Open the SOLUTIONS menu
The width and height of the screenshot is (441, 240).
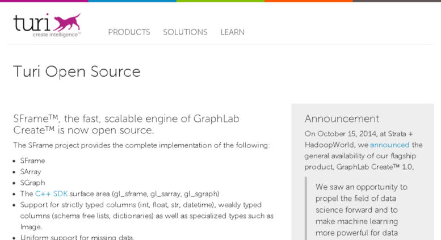point(185,32)
